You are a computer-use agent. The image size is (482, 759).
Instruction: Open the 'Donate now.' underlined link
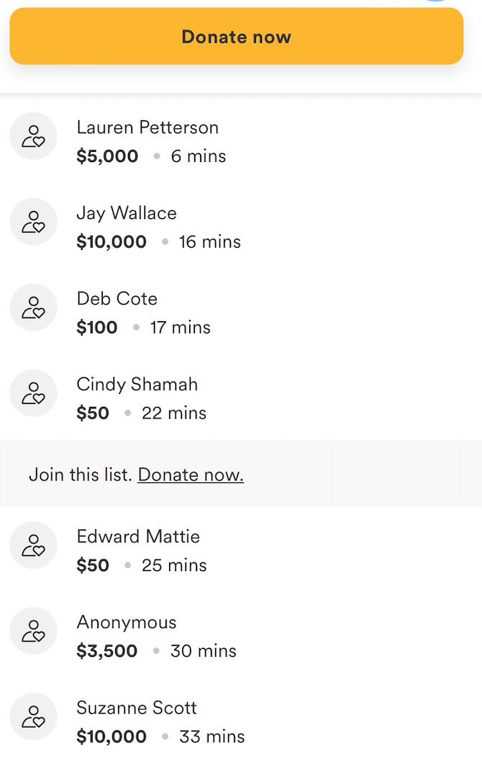click(x=191, y=475)
